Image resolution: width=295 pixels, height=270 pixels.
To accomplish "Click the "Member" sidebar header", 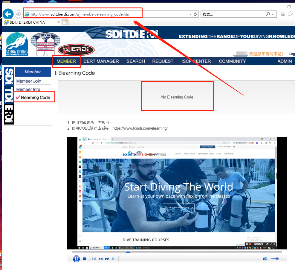I will coord(33,72).
